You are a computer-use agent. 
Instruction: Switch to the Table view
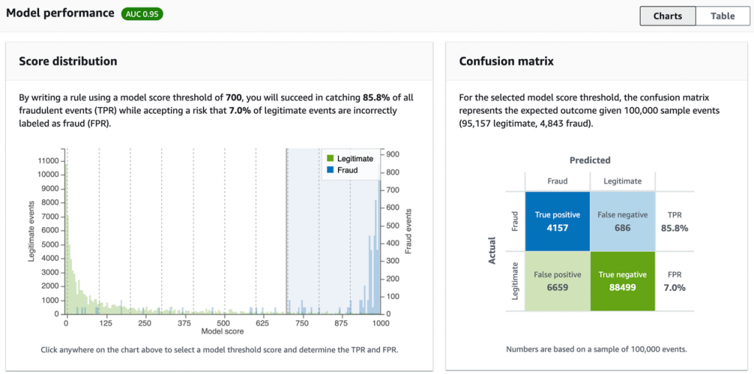722,16
